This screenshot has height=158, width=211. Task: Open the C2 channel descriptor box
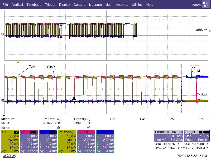pyautogui.click(x=29, y=141)
